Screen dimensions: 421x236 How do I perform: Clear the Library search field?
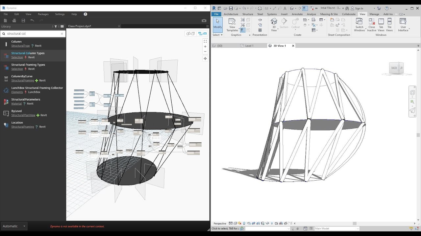(x=62, y=33)
